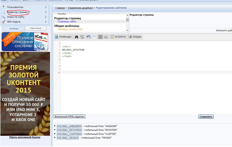
Task: Click the $GLOBAL_PROMO$ code in the legend
Action: tap(68, 138)
